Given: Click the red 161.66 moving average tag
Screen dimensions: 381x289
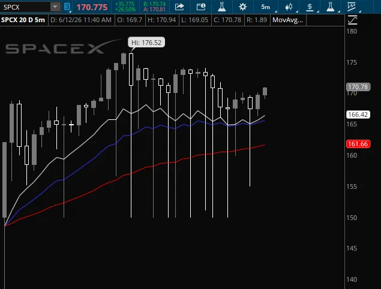Looking at the screenshot, I should (x=358, y=144).
